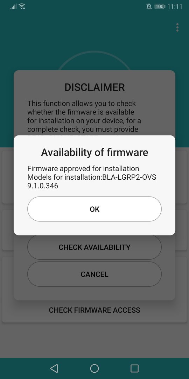Viewport: 189px width, 379px height.
Task: Tap the Availability of firmware title
Action: 94,153
